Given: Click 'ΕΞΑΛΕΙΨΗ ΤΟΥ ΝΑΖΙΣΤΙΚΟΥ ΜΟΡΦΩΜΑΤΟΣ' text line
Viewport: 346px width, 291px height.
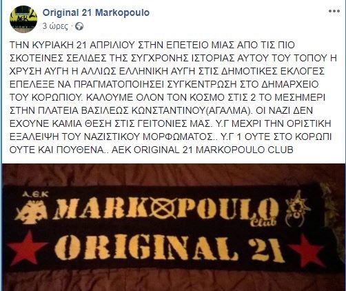Looking at the screenshot, I should 111,137.
